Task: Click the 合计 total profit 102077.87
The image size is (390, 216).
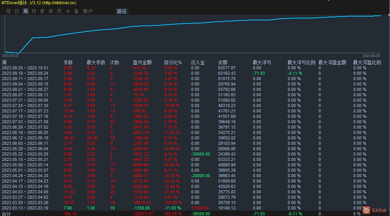Action: (x=143, y=214)
